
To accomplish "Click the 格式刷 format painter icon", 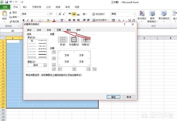I will (x=11, y=21).
